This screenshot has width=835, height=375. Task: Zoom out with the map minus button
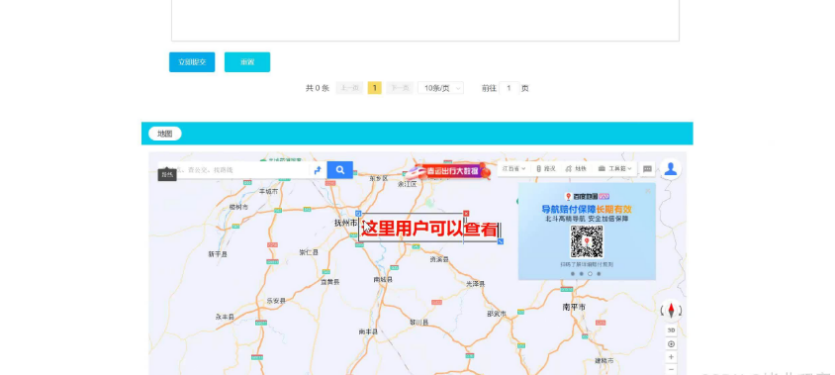tap(671, 369)
